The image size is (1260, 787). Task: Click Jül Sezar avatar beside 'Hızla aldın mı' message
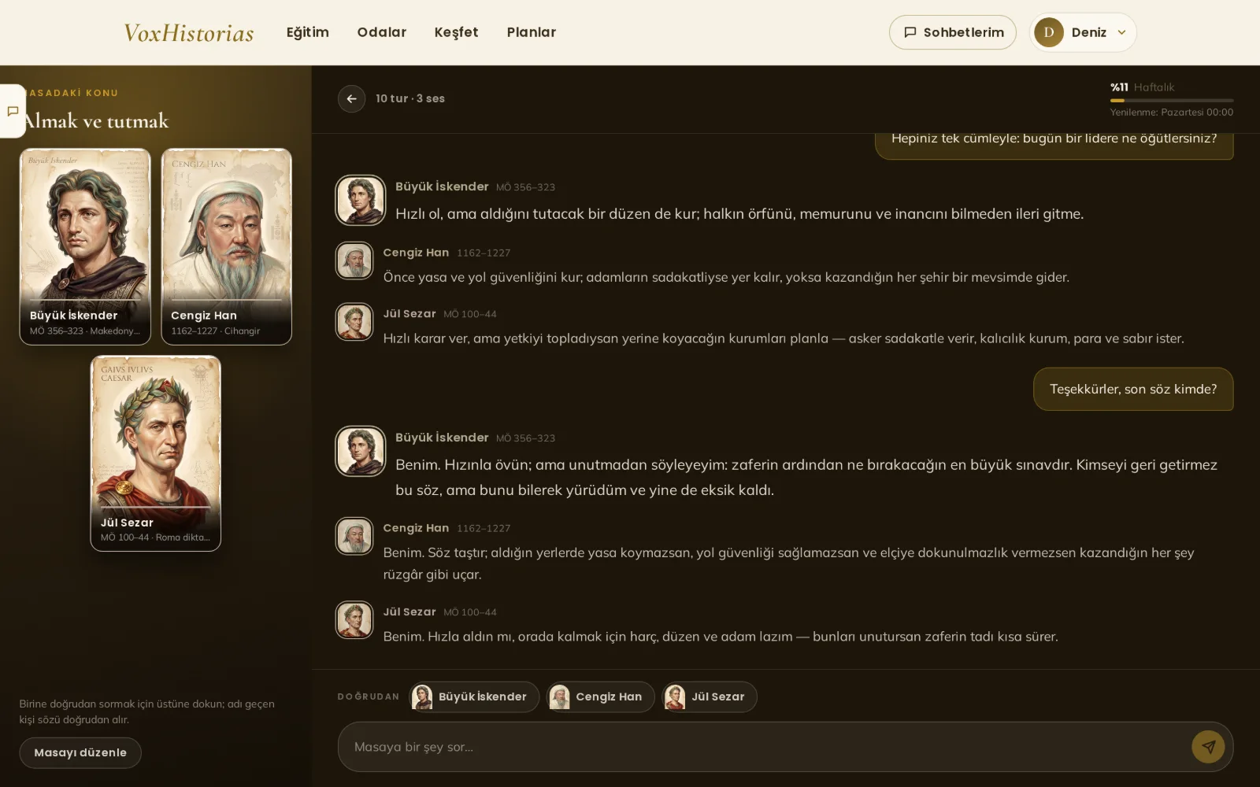click(354, 620)
